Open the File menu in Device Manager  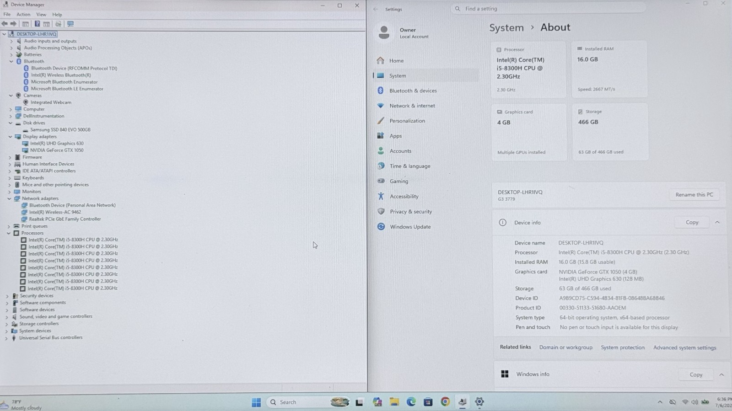tap(7, 15)
